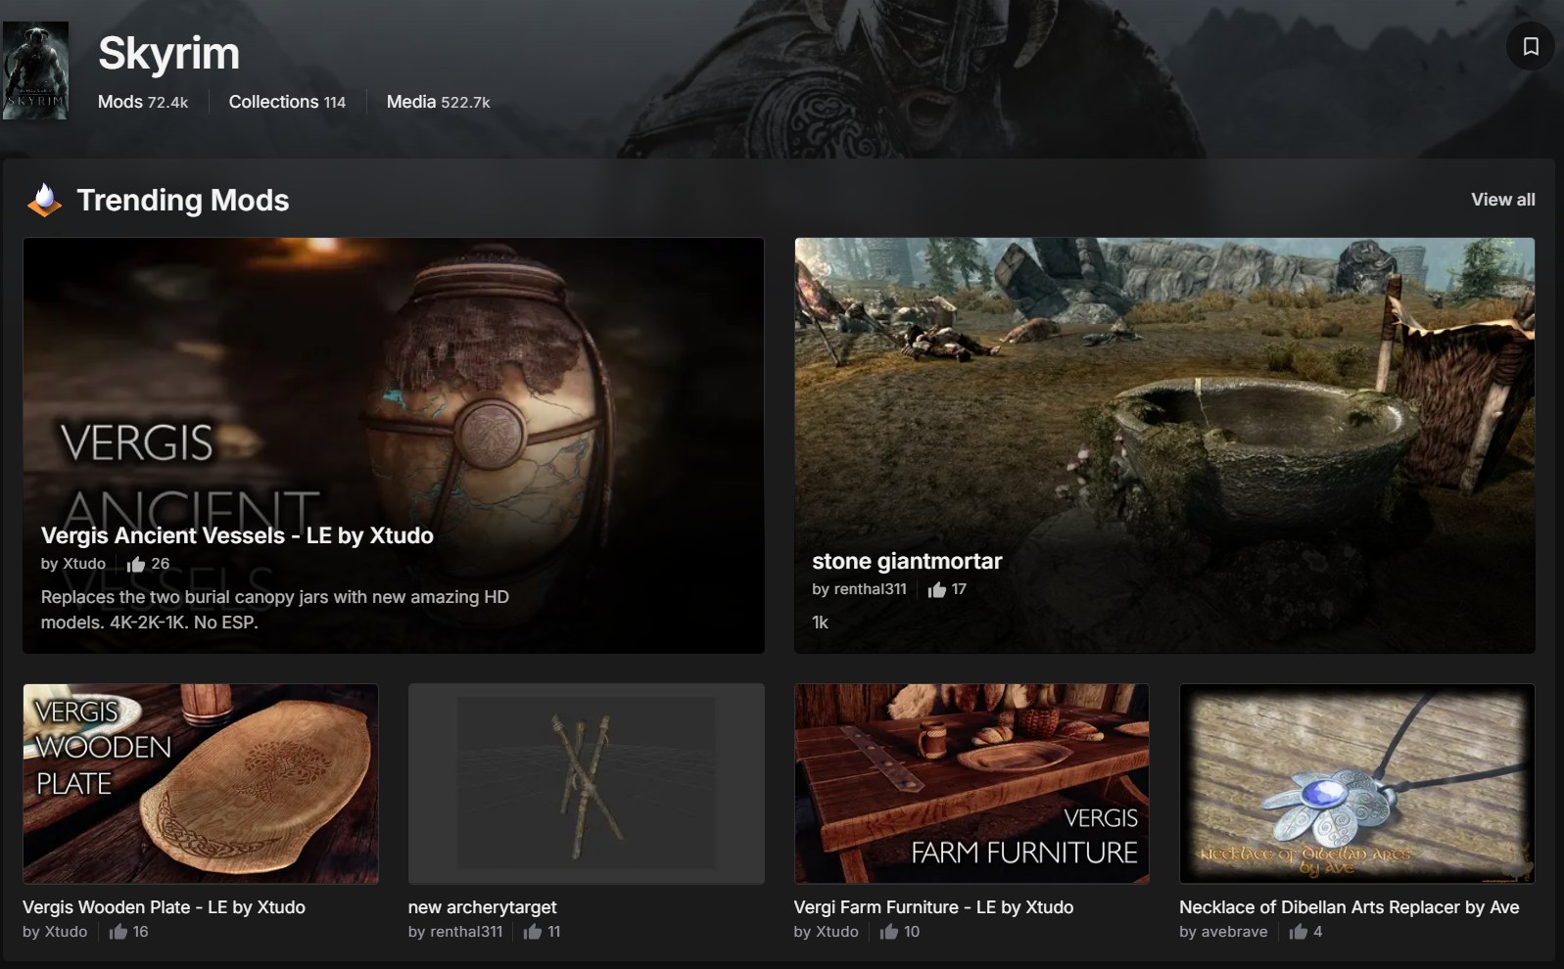Click the Trending Mods flame icon
The image size is (1564, 969).
click(44, 200)
